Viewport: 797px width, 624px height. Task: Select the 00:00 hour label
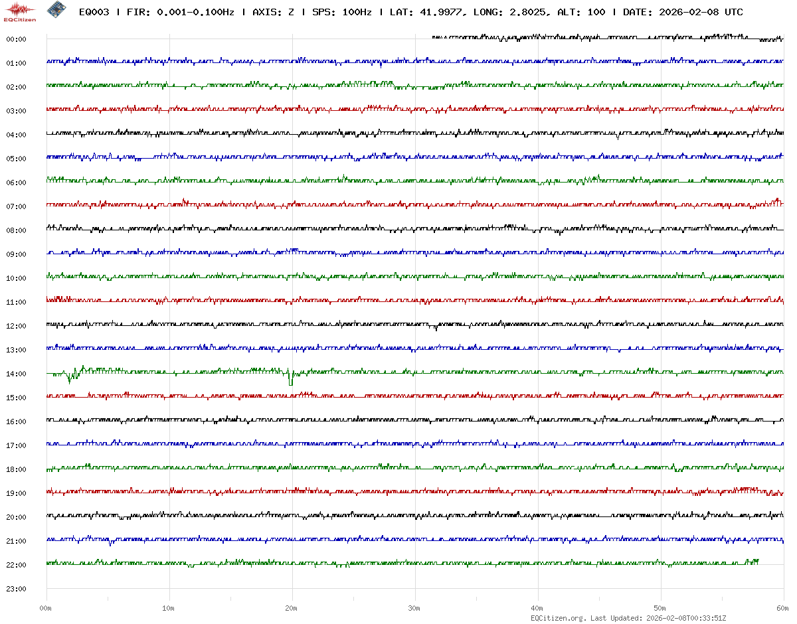[16, 39]
